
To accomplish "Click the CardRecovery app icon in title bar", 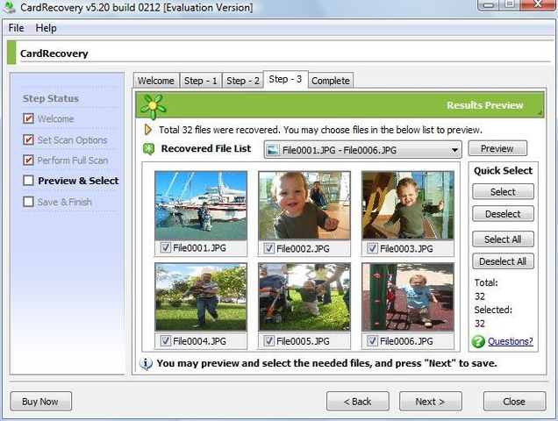I will (9, 7).
